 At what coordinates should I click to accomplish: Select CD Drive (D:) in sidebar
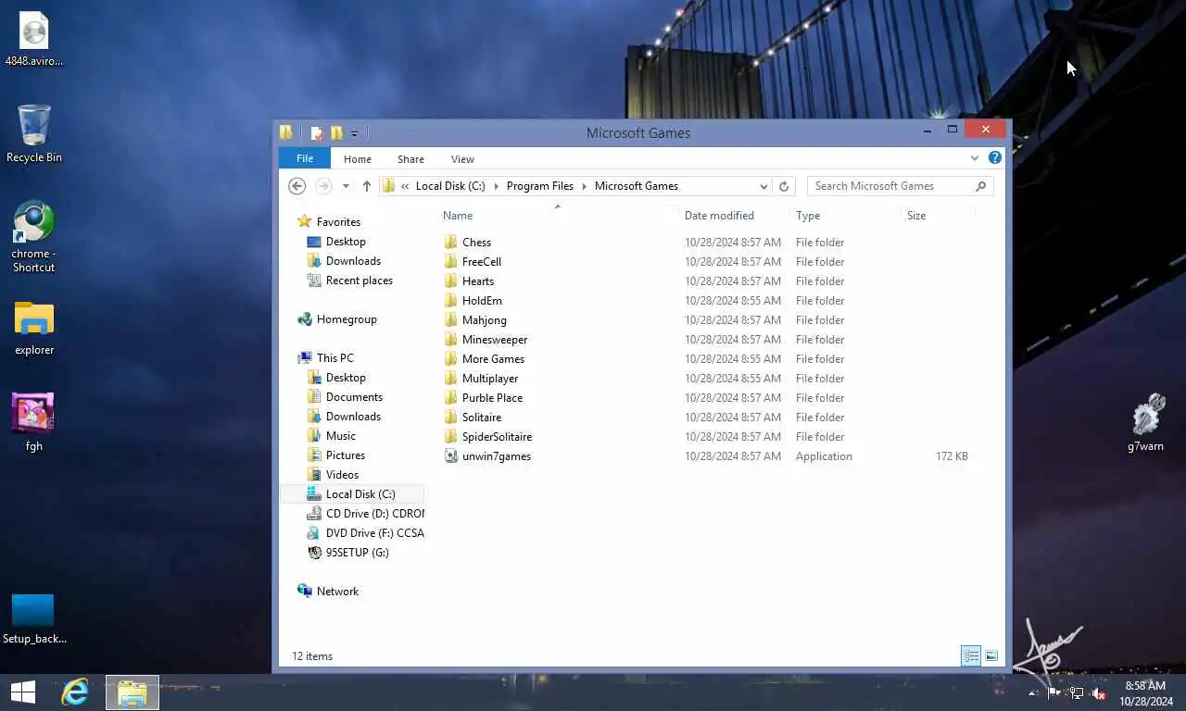tap(365, 514)
